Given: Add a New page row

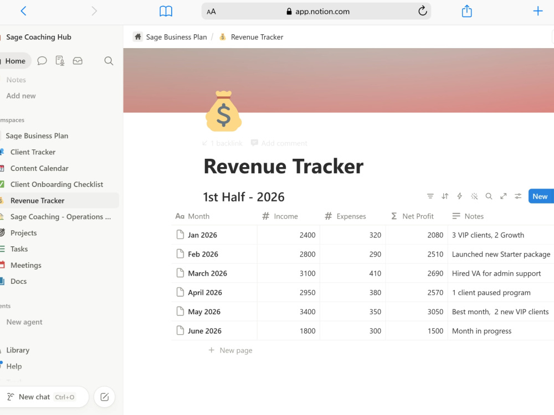Looking at the screenshot, I should pos(230,350).
